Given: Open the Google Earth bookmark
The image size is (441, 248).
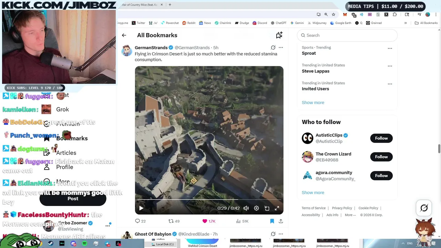Looking at the screenshot, I should (x=341, y=23).
